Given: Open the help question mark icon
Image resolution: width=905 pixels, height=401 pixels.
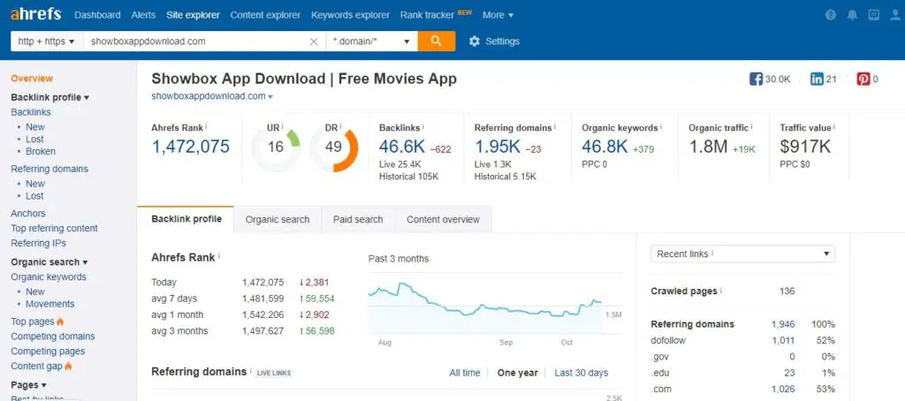Looking at the screenshot, I should click(831, 16).
